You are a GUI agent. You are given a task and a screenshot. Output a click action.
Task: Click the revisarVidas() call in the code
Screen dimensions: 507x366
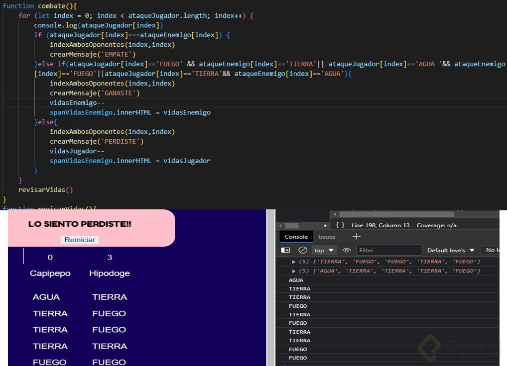(x=46, y=190)
